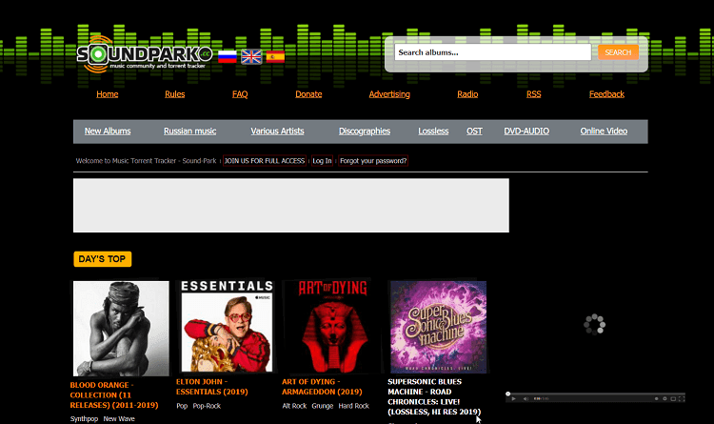
Task: Open the Home link
Action: point(108,94)
